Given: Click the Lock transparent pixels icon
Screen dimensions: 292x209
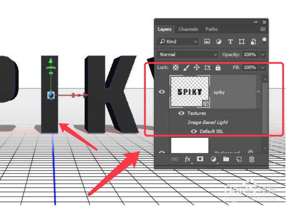Looking at the screenshot, I should pos(175,68).
